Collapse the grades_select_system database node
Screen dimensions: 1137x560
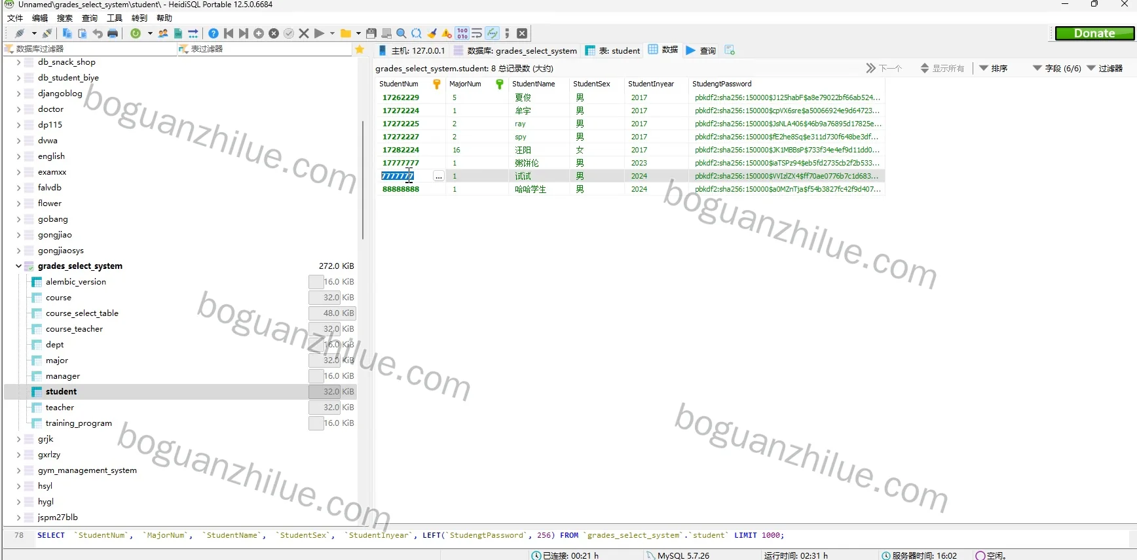[x=18, y=266]
